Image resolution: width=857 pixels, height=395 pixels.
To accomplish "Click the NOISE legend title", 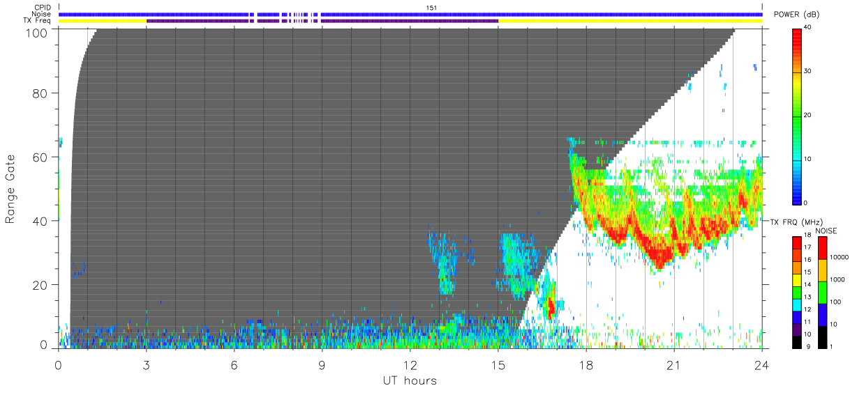I will point(826,231).
